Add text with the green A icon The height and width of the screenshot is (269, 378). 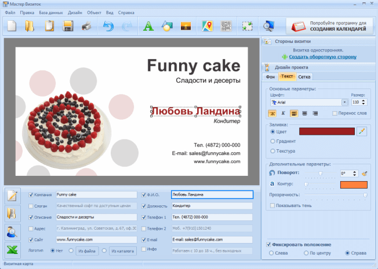pyautogui.click(x=148, y=26)
